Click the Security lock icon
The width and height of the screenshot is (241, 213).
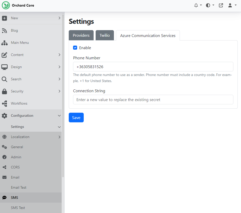(x=5, y=91)
